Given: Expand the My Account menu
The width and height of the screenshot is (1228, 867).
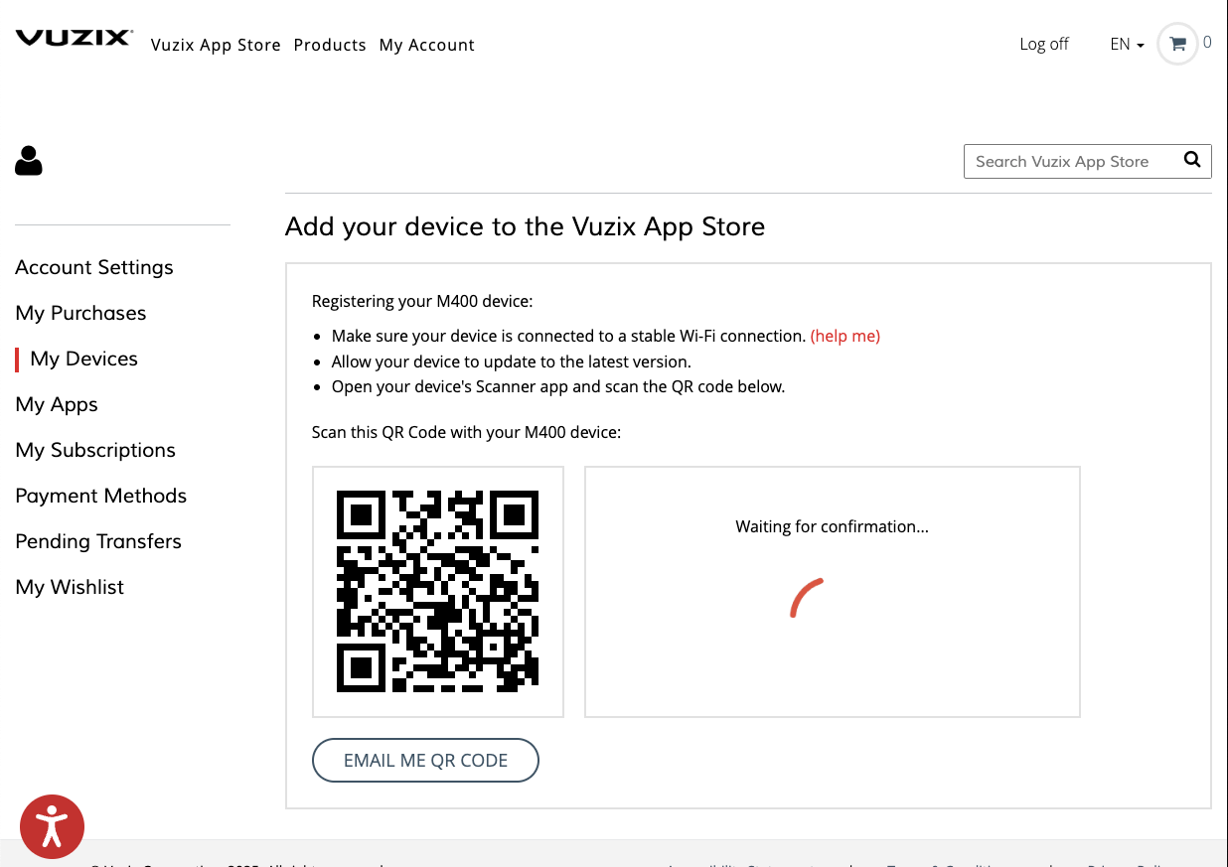Looking at the screenshot, I should point(426,45).
